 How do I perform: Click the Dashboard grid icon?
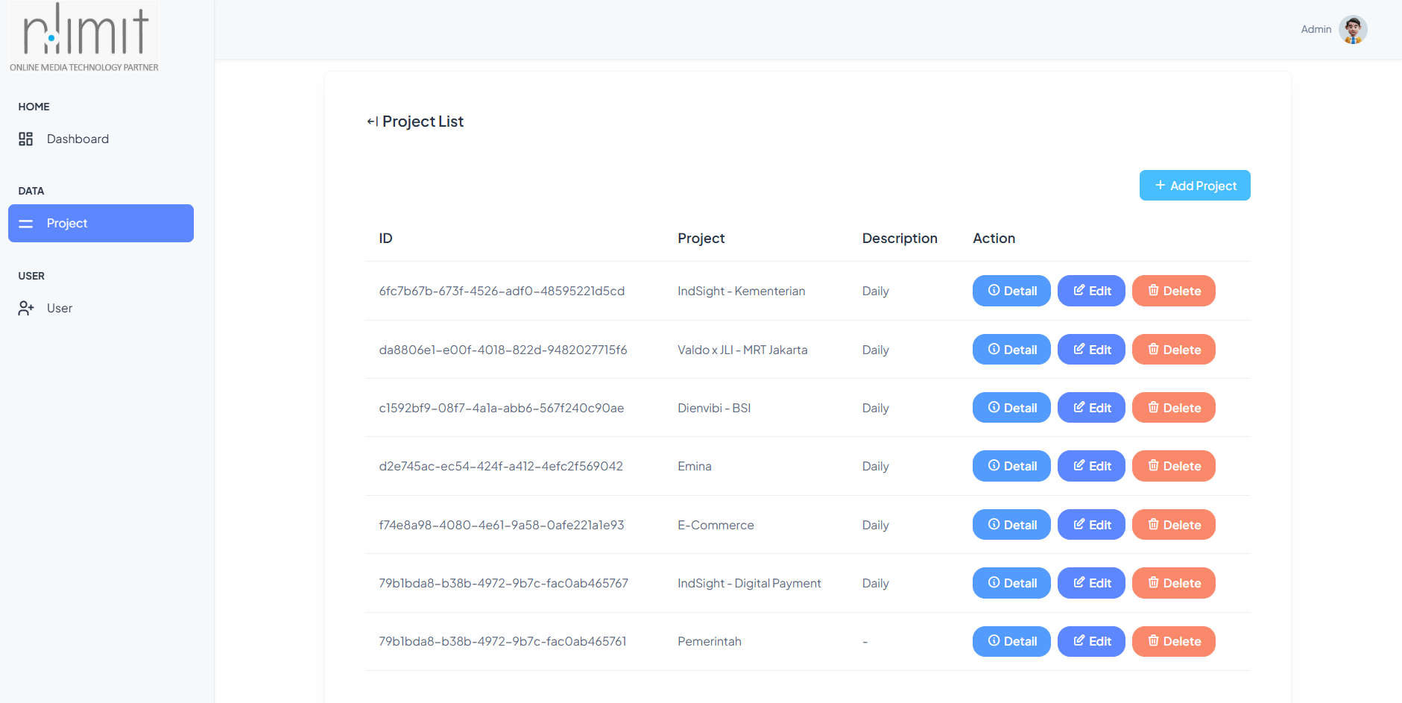click(26, 139)
